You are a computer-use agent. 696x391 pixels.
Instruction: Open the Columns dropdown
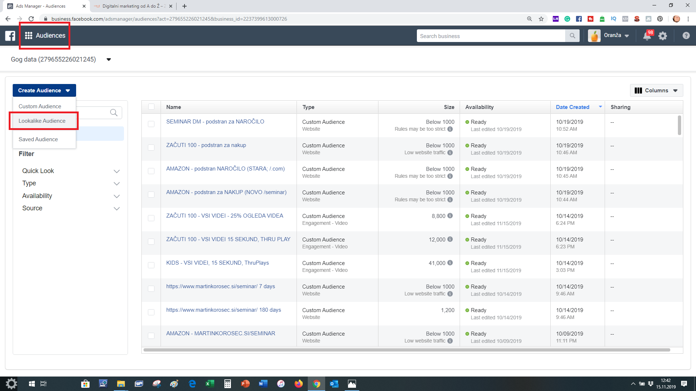(656, 91)
